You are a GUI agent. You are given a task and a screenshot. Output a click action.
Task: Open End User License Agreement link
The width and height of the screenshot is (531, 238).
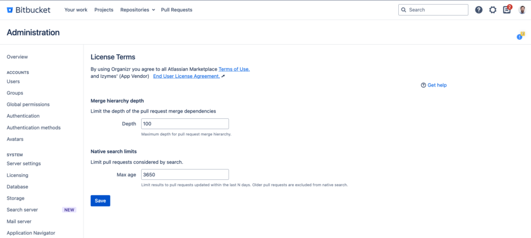point(186,76)
